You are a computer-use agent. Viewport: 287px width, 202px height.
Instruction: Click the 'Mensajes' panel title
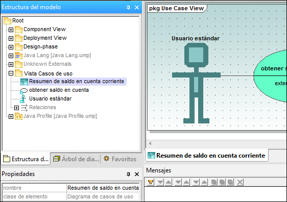click(158, 170)
